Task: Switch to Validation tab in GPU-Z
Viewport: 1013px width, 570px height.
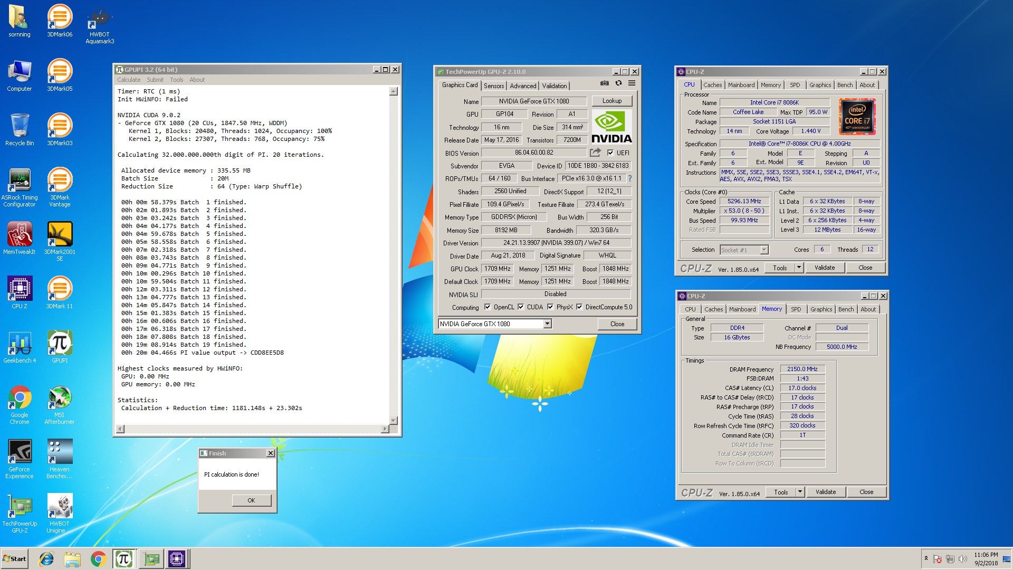Action: point(555,86)
